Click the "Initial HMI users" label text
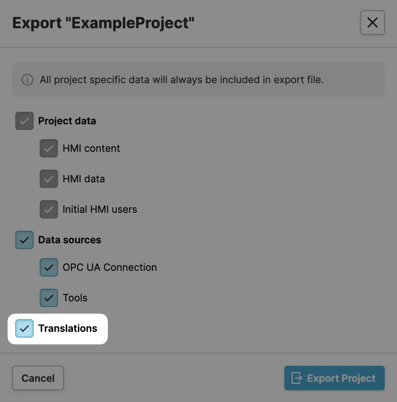The height and width of the screenshot is (402, 397). pyautogui.click(x=100, y=209)
